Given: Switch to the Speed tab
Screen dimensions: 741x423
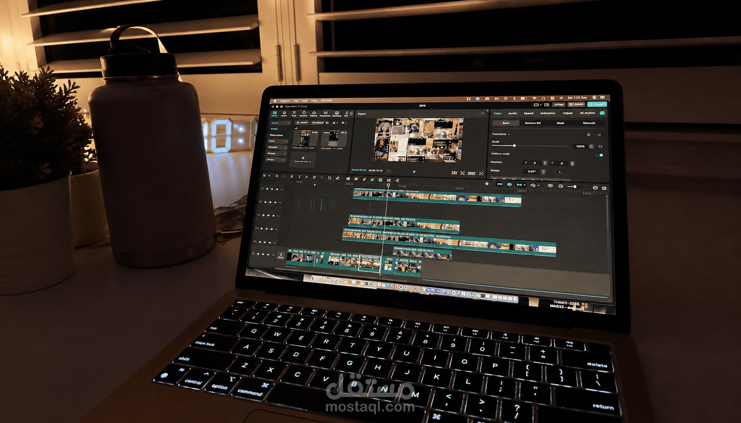Looking at the screenshot, I should pyautogui.click(x=529, y=113).
